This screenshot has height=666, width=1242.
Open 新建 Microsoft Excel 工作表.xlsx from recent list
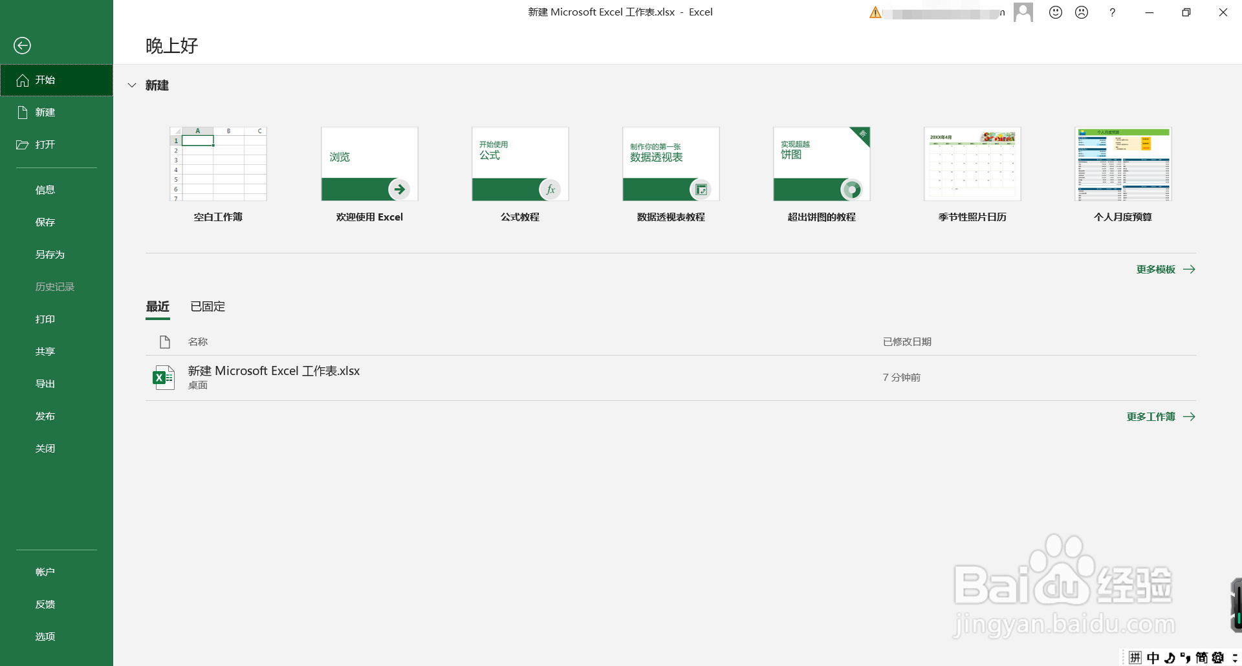point(671,378)
